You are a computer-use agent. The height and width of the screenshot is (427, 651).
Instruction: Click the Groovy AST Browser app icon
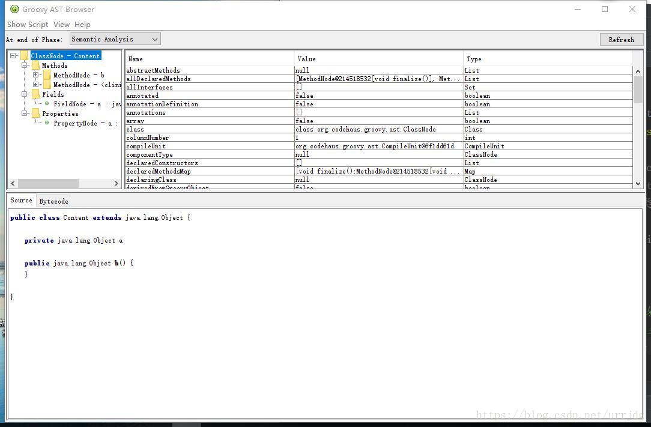[14, 9]
